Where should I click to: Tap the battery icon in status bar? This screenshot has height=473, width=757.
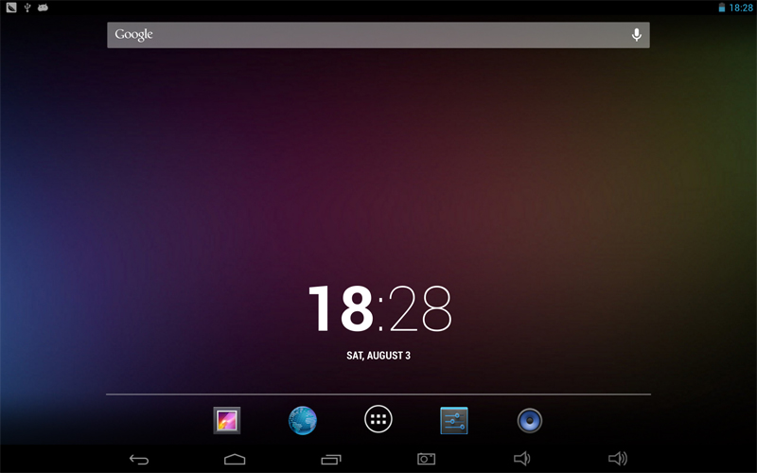pyautogui.click(x=722, y=8)
